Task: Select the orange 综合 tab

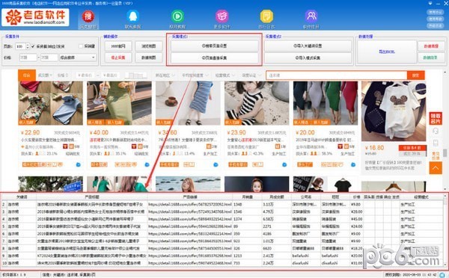Action: tap(27, 75)
